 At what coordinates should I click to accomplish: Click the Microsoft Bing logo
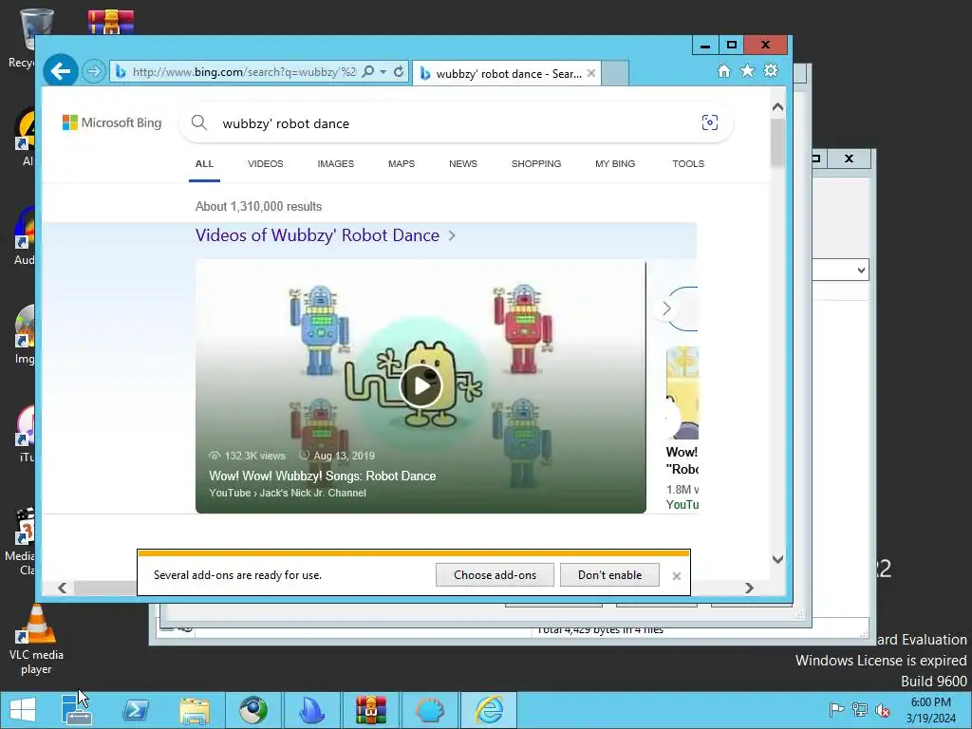(x=112, y=122)
